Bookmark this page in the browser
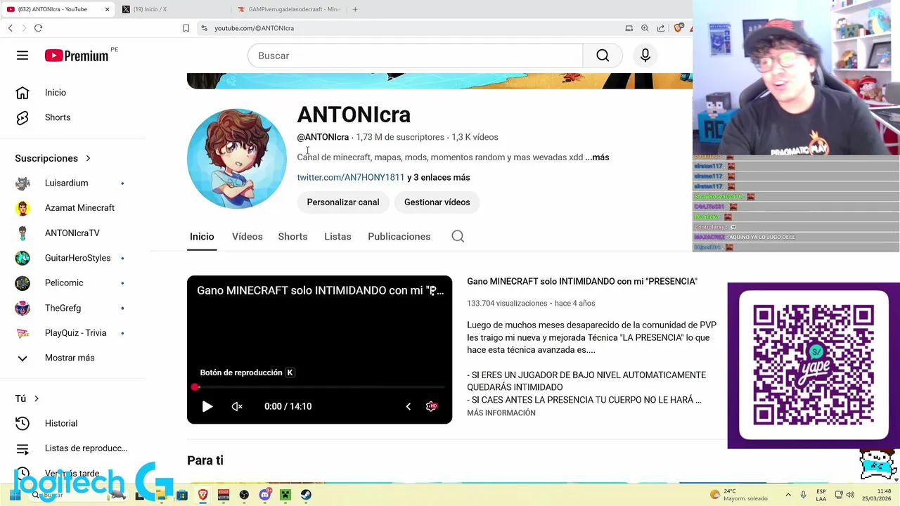 186,28
